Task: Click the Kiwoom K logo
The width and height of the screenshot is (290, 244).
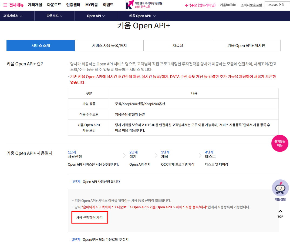Action: 130,5
